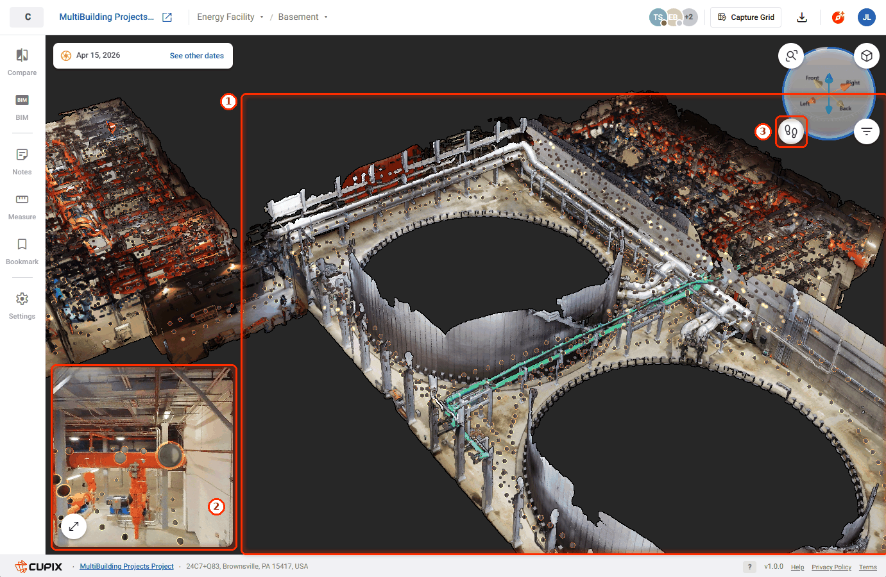Click the person search view icon
This screenshot has height=577, width=886.
(791, 56)
